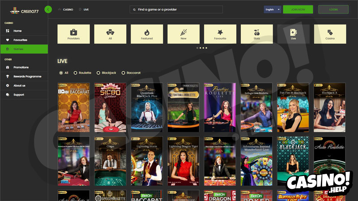The image size is (358, 201).
Task: Open the All games category tile
Action: [110, 34]
